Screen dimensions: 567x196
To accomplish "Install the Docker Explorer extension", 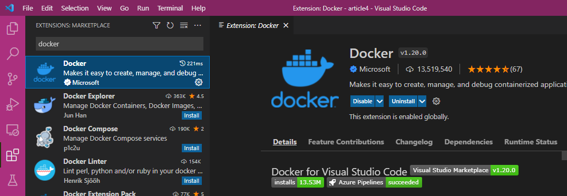I will 192,116.
